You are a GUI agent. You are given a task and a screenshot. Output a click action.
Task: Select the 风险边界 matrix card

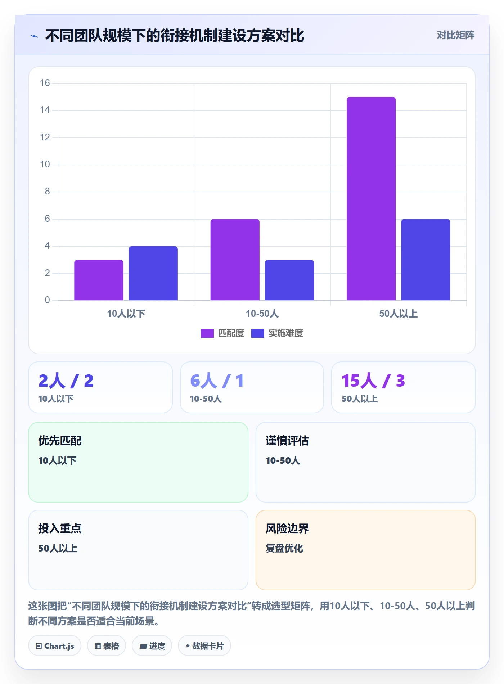click(x=366, y=550)
